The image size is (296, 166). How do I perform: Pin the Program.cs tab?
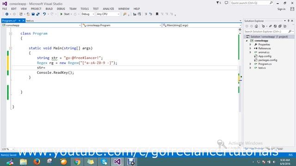(19, 21)
